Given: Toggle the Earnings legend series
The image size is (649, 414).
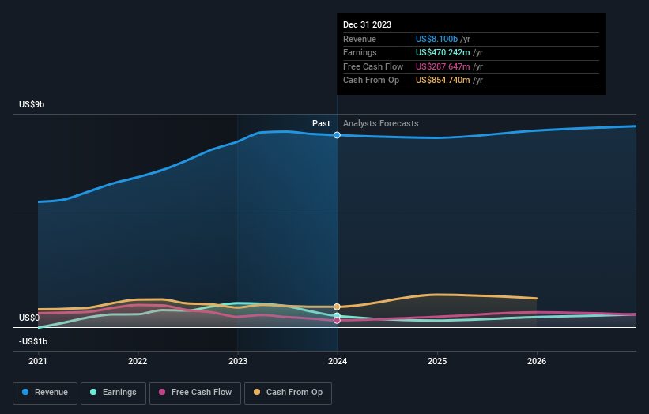Looking at the screenshot, I should [x=113, y=393].
